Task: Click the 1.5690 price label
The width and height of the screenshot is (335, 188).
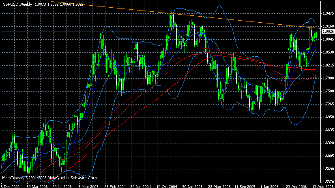Action: pyautogui.click(x=329, y=169)
